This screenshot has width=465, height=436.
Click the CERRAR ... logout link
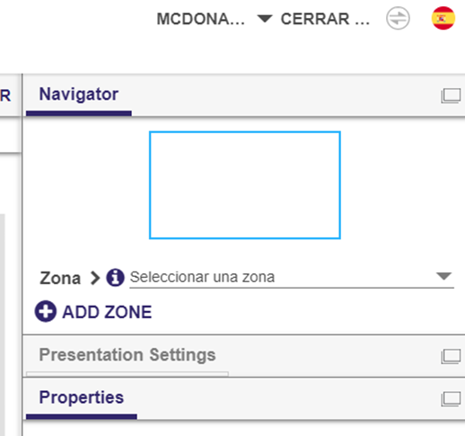click(325, 19)
